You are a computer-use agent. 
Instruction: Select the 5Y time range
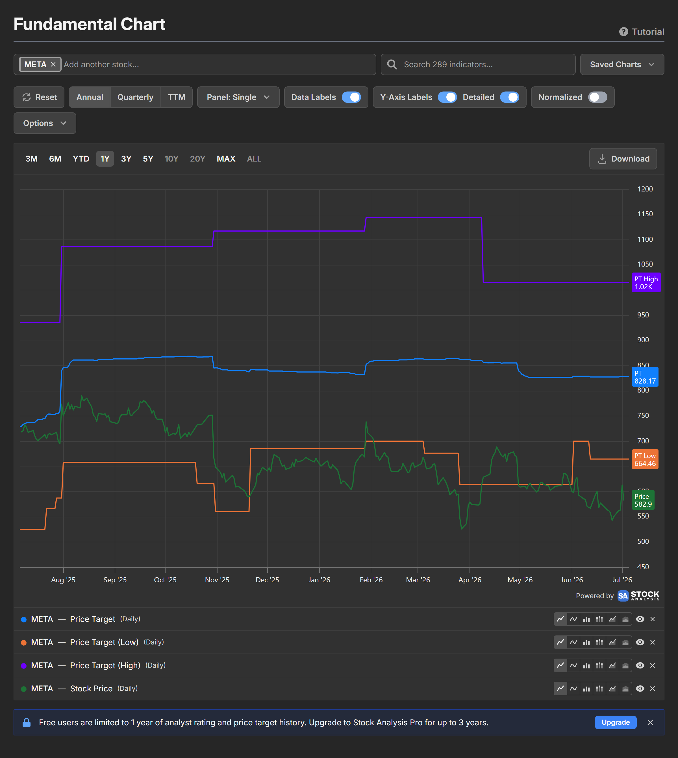coord(148,159)
